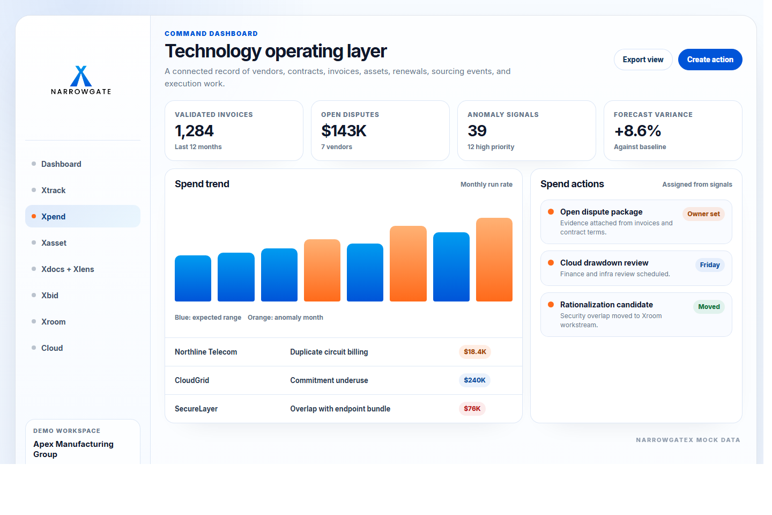Viewport: 772px width, 515px height.
Task: Click Duplicate circuit billing text
Action: tap(329, 352)
